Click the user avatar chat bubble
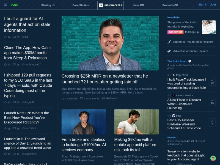 [x=213, y=158]
